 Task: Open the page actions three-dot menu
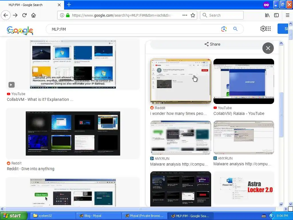click(x=185, y=15)
